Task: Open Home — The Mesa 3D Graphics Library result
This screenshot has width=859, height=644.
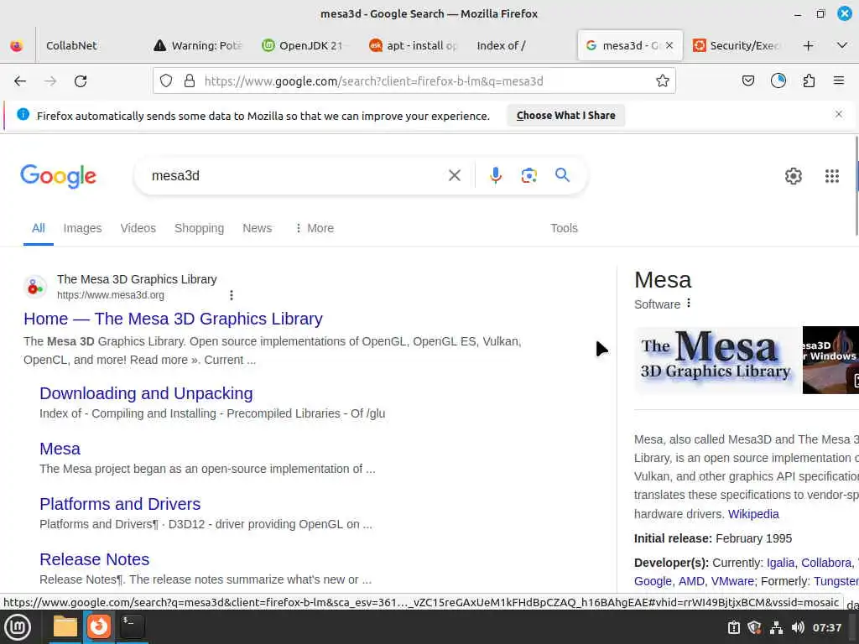Action: (173, 319)
